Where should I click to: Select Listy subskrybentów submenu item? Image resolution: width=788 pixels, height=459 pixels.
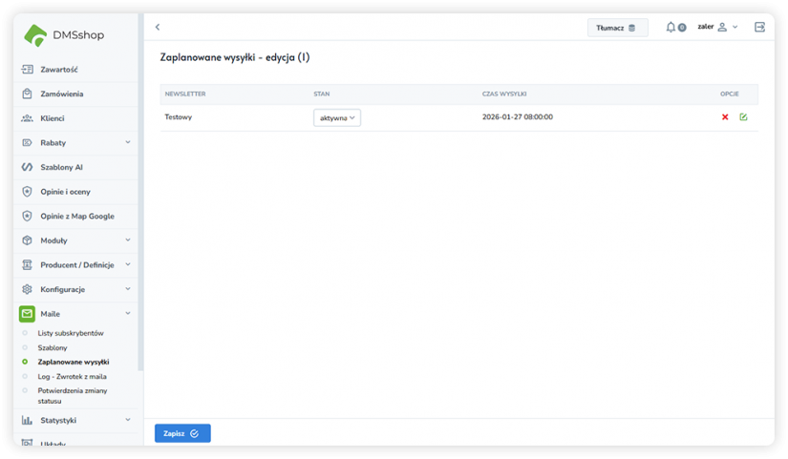click(70, 333)
